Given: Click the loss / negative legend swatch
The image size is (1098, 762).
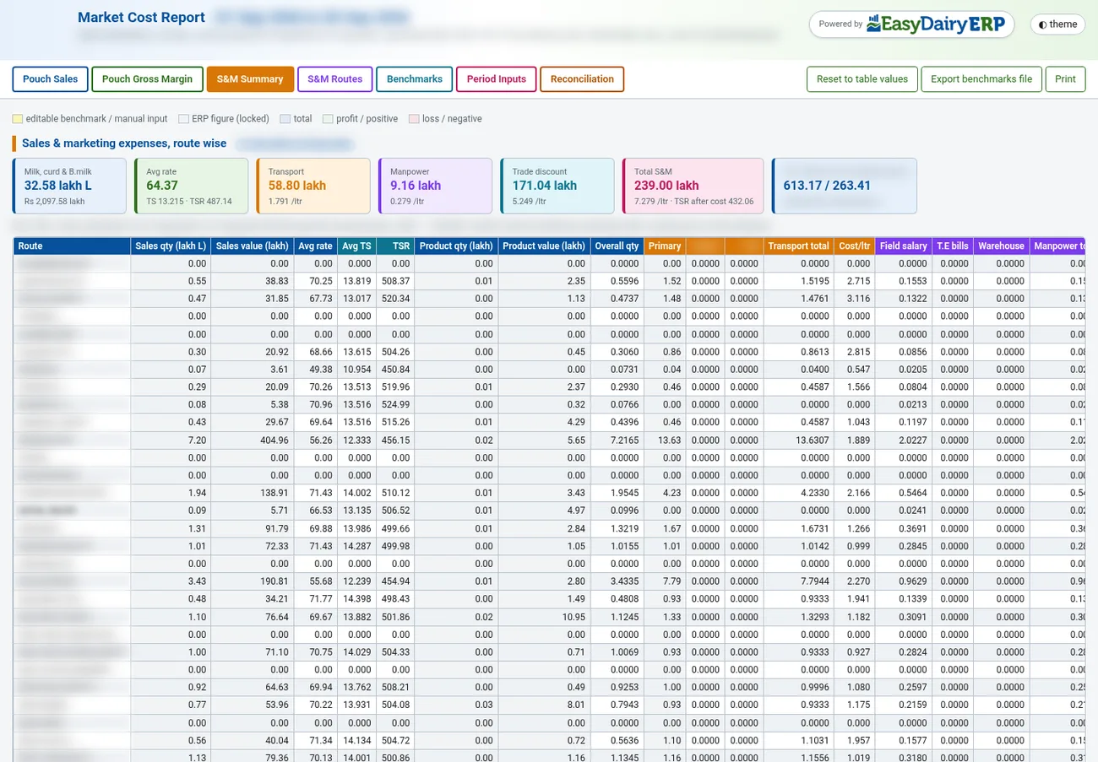Looking at the screenshot, I should (x=414, y=119).
